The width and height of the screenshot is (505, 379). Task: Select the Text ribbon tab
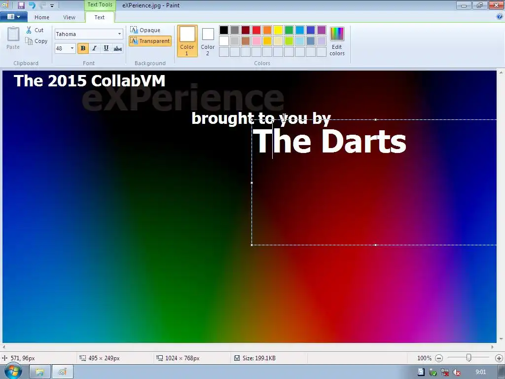coord(100,17)
